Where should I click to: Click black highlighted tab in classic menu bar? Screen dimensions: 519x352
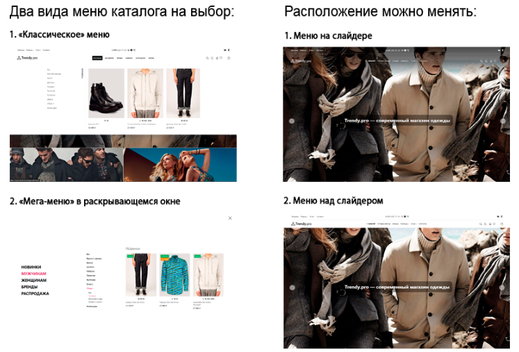tap(97, 58)
